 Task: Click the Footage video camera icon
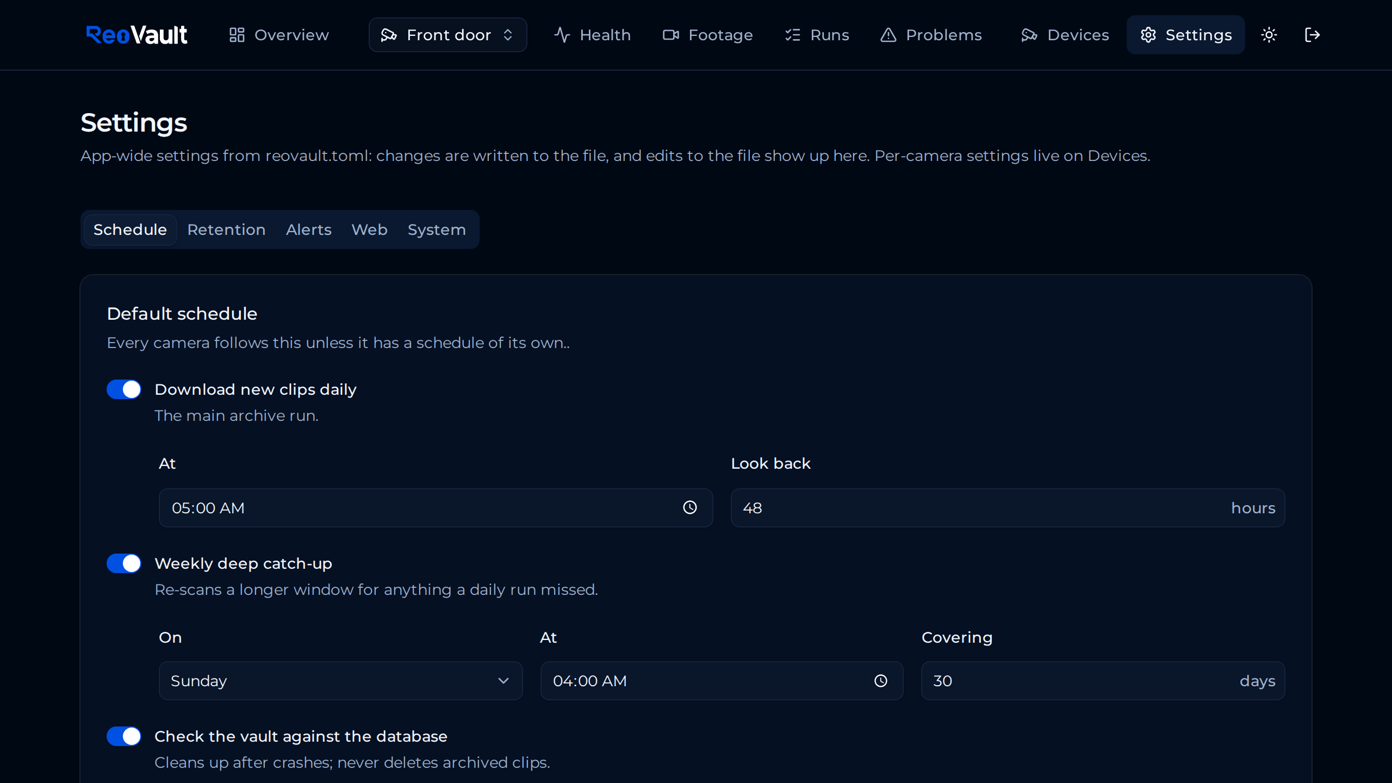671,35
